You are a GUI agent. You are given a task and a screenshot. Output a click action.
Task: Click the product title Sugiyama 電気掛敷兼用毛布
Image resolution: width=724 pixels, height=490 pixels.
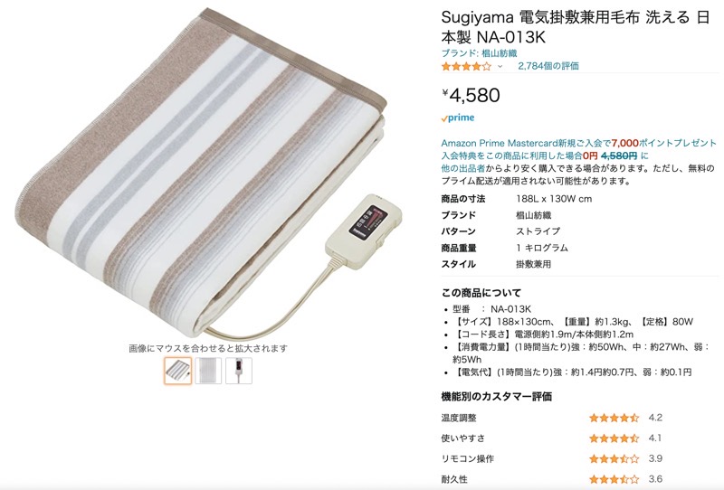click(x=540, y=17)
